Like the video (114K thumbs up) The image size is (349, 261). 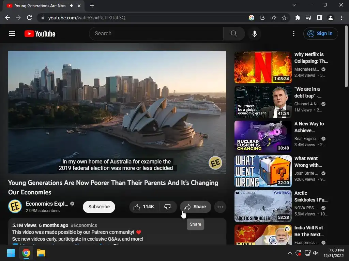click(144, 207)
